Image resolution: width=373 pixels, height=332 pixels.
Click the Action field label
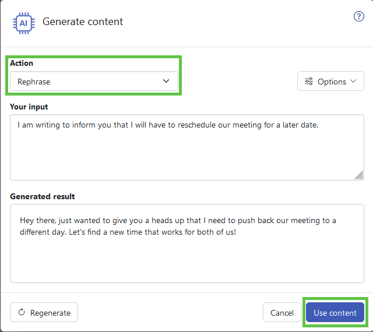click(x=22, y=63)
